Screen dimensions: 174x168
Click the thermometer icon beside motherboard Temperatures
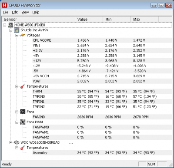(23, 86)
